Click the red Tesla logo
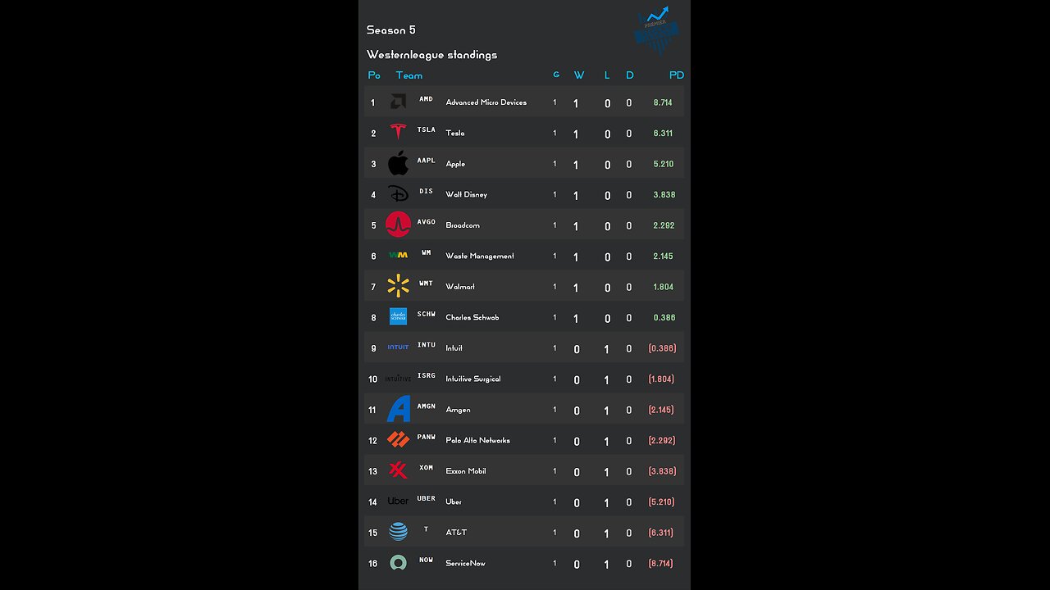This screenshot has width=1050, height=590. [398, 132]
